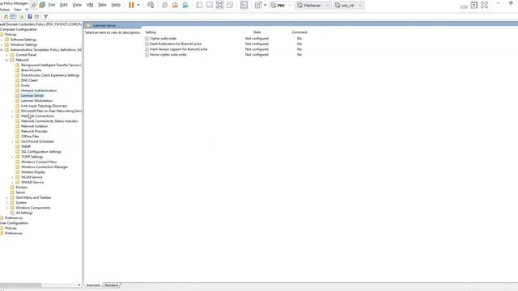Pause the virtual machine with orange bars
Image resolution: width=518 pixels, height=291 pixels.
(131, 5)
